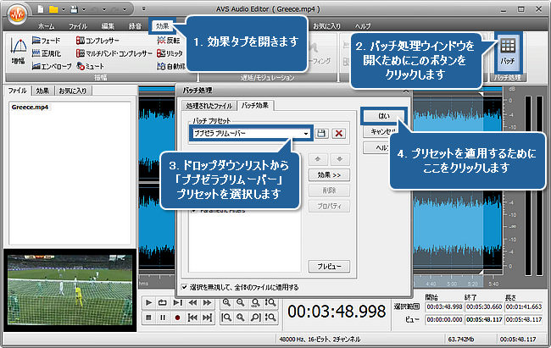Select the マルチバンド・コンプレッサー effect
Screen dimensions: 551x348
point(114,53)
